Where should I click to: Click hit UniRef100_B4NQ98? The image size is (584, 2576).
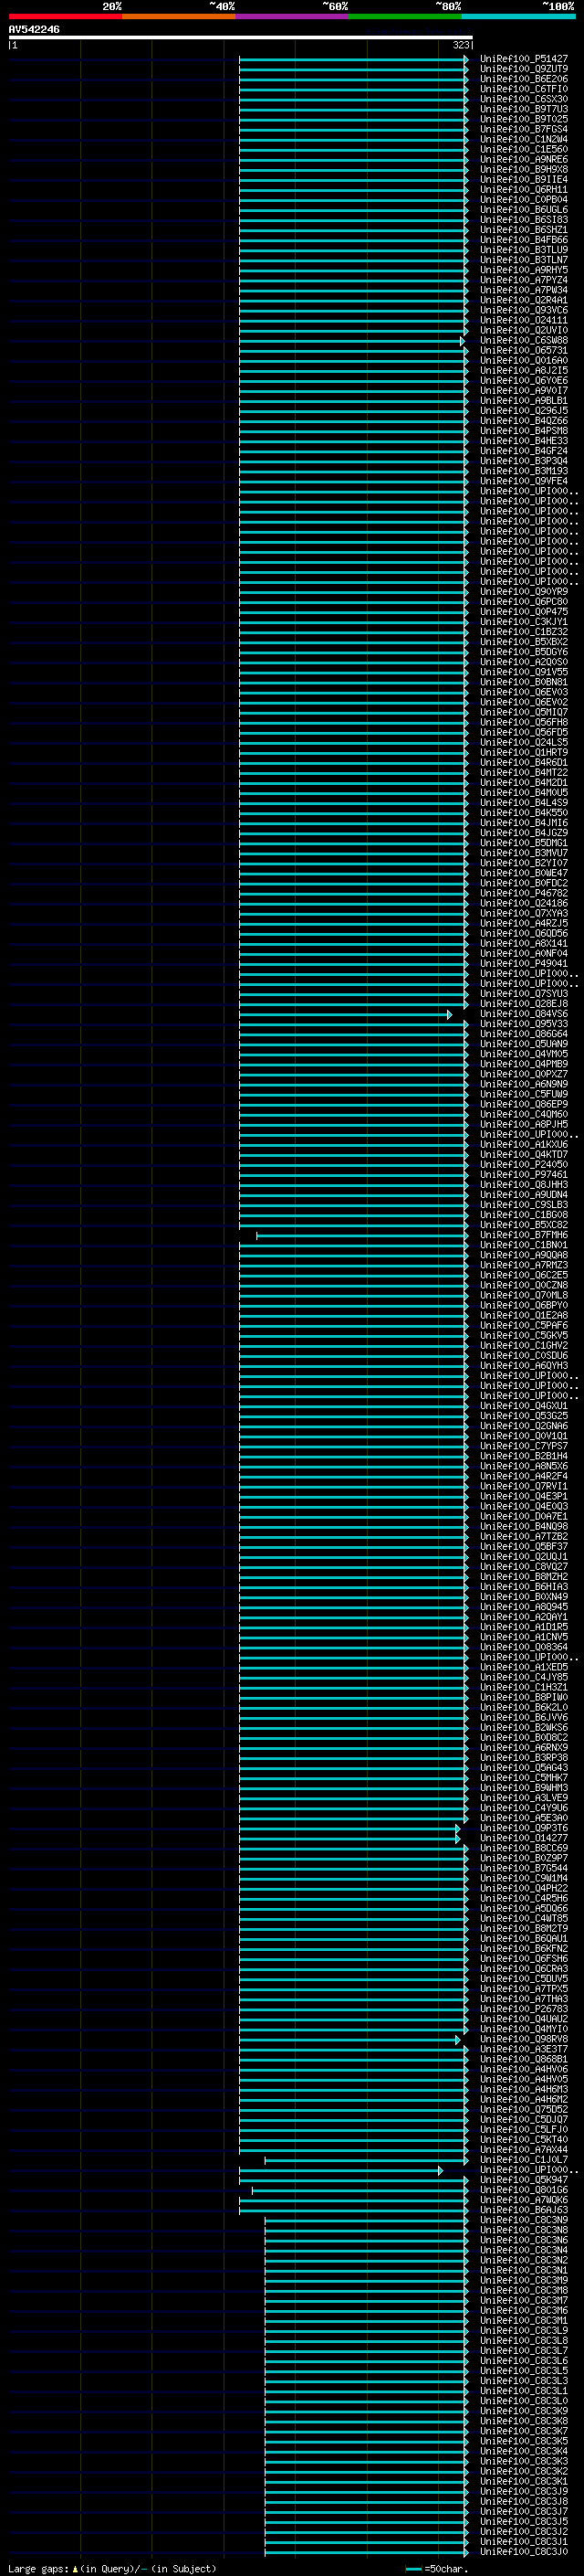pos(523,1527)
